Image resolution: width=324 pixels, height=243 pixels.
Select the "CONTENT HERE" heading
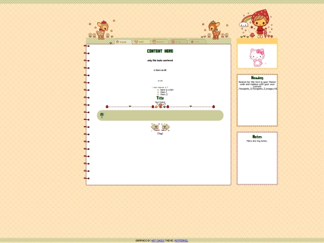click(x=160, y=51)
